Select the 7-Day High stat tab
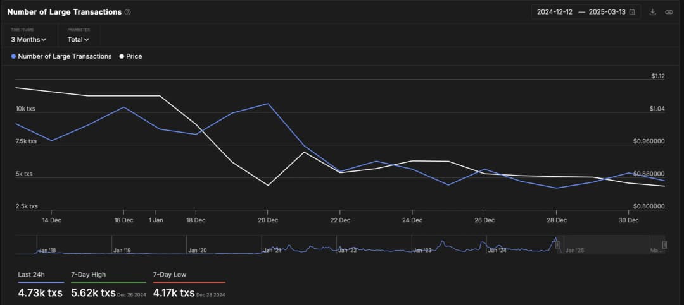Screen dimensions: 684x305 tap(108, 285)
